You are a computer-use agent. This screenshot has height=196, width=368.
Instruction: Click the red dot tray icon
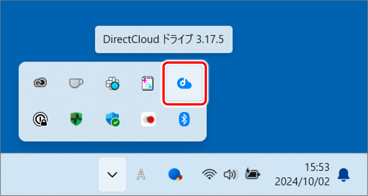(148, 120)
